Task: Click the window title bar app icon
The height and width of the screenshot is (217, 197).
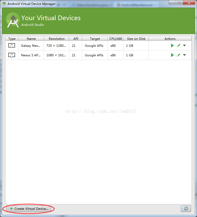Action: 4,4
